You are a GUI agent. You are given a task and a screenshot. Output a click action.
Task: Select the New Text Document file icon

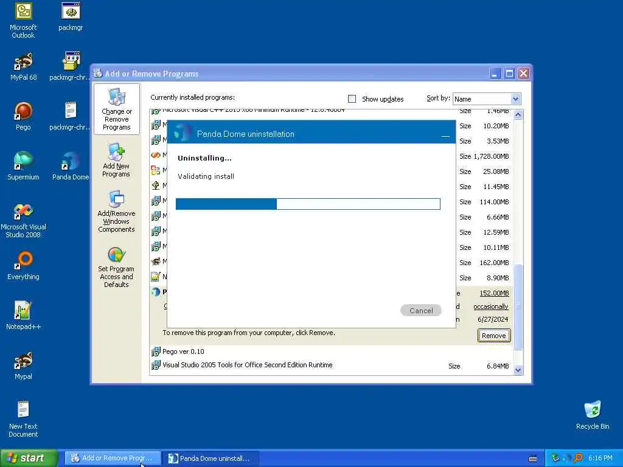coord(23,419)
